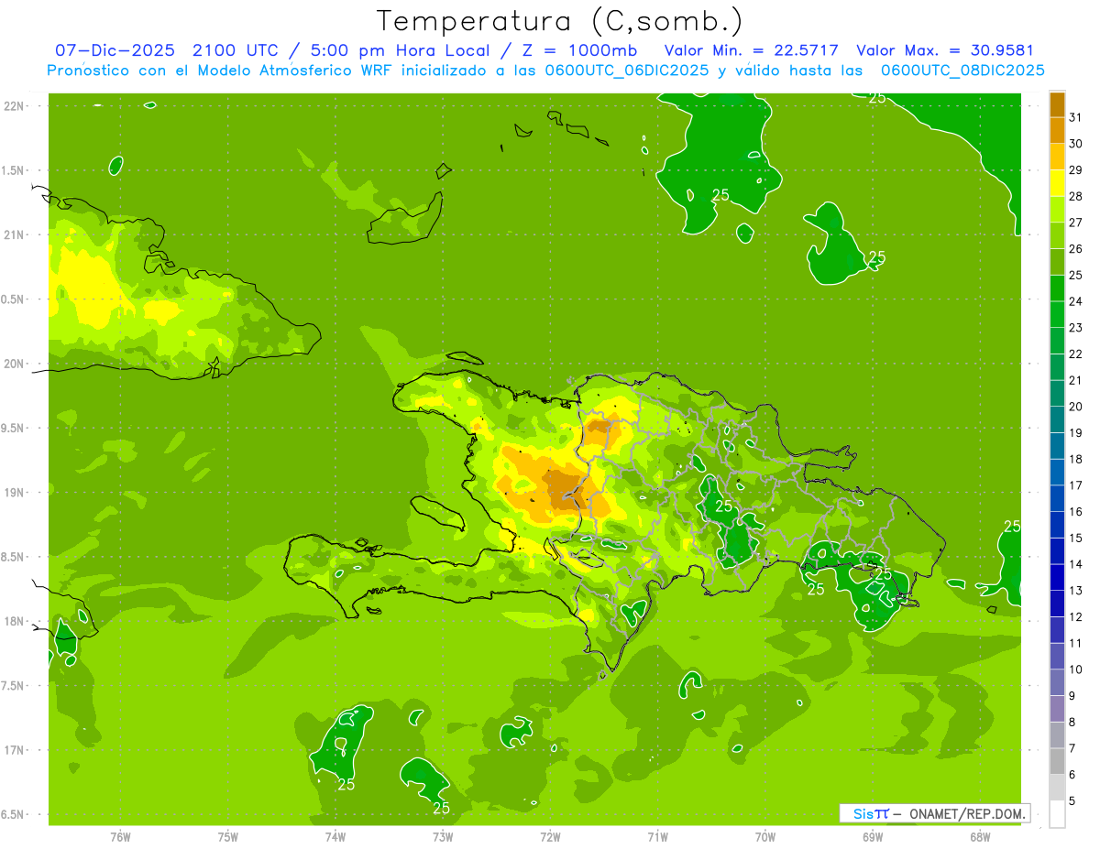Image resolution: width=1100 pixels, height=849 pixels.
Task: Click the '72W' longitude axis label
Action: (x=550, y=836)
